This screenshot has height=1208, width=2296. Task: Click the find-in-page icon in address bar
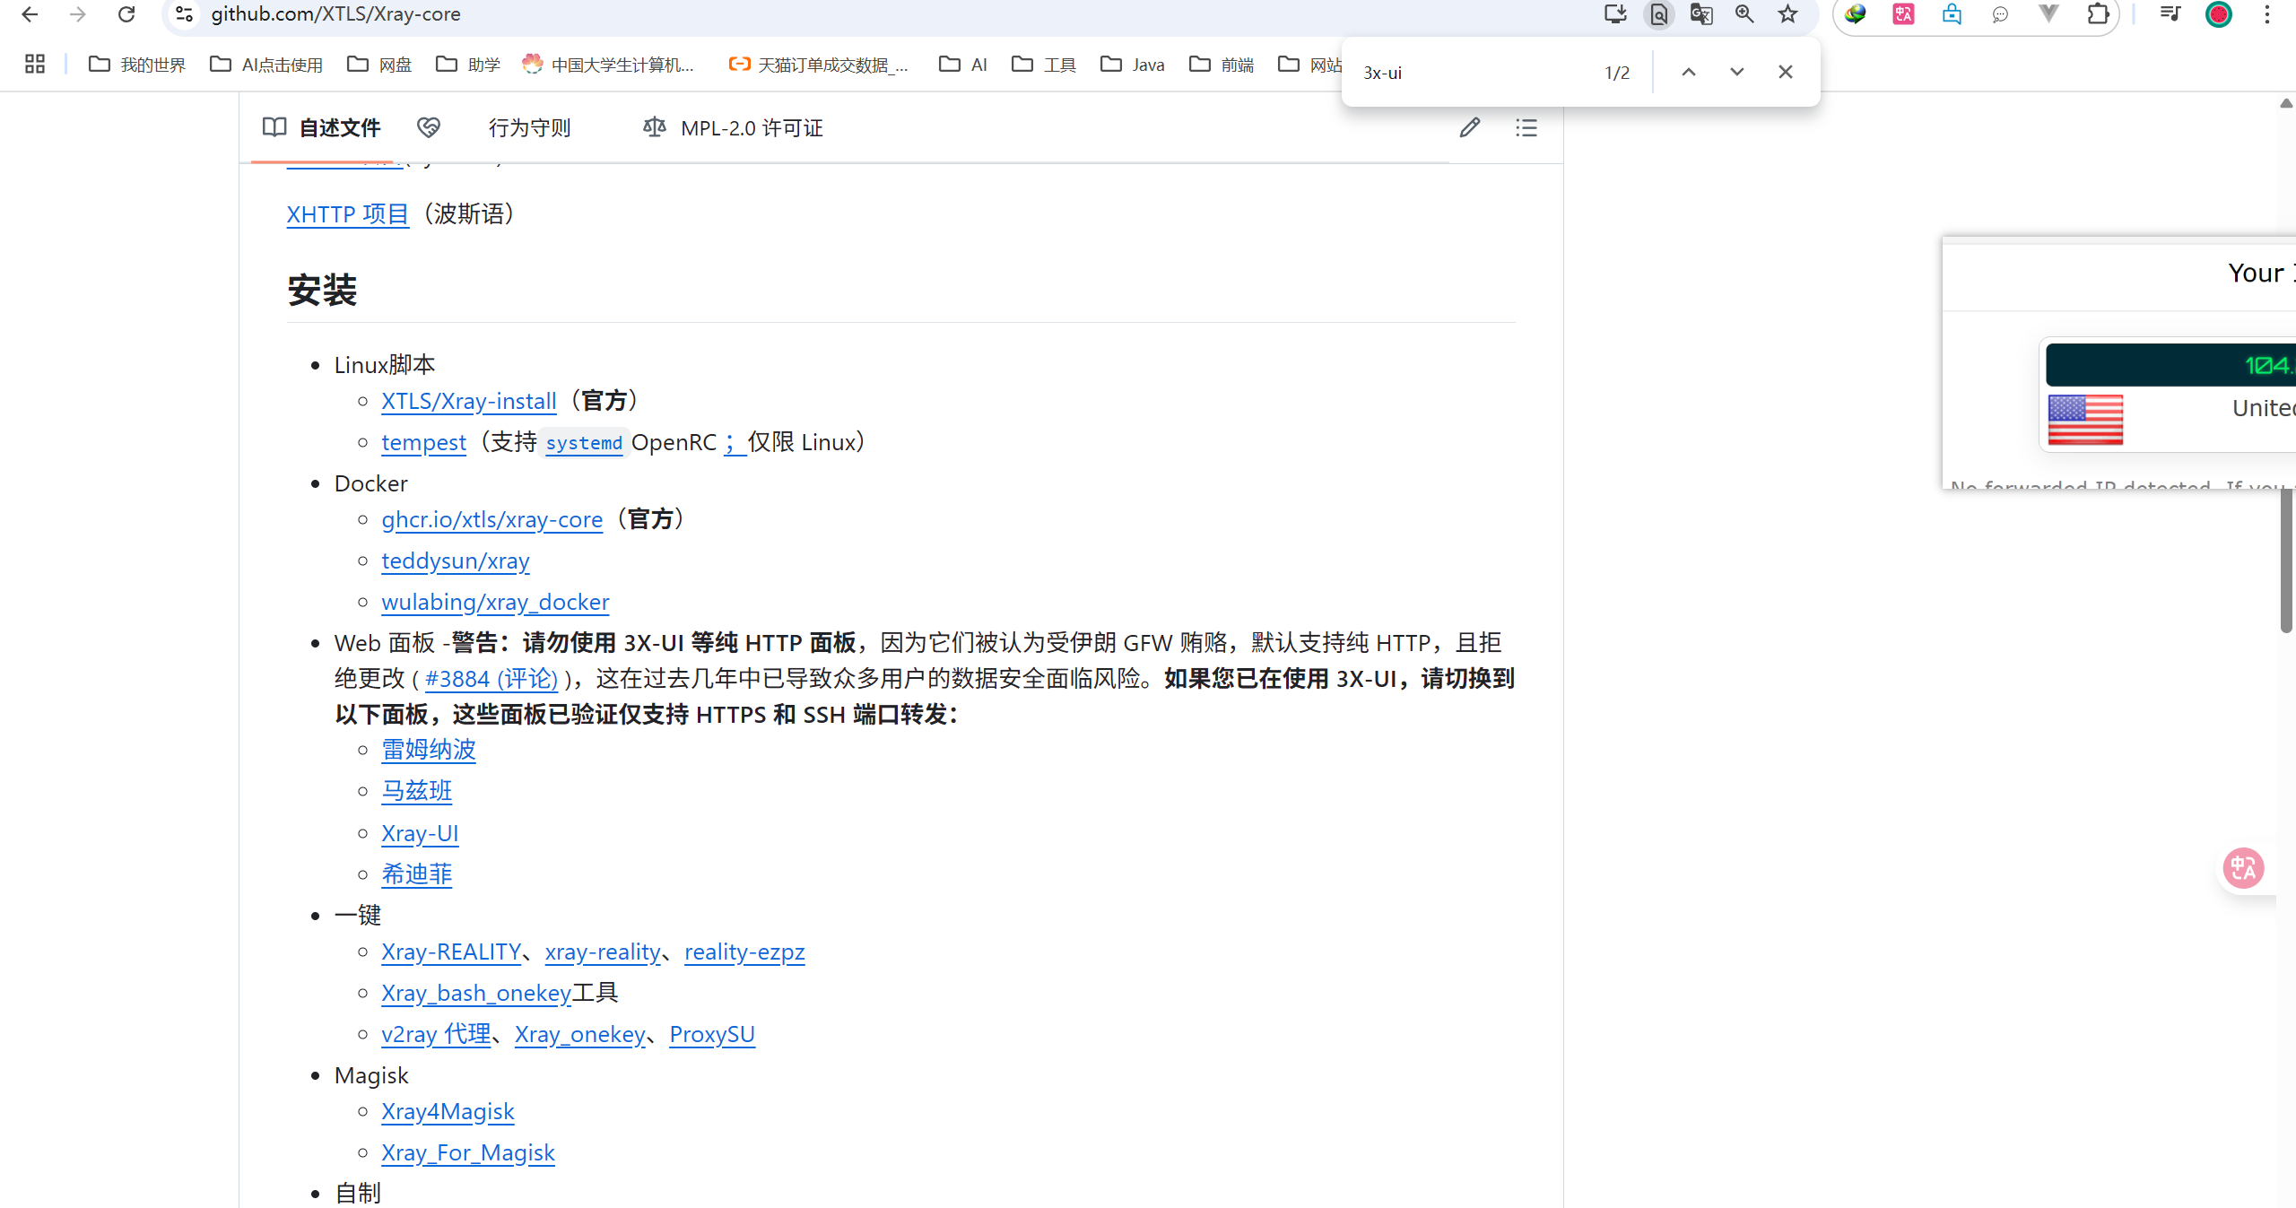coord(1658,14)
